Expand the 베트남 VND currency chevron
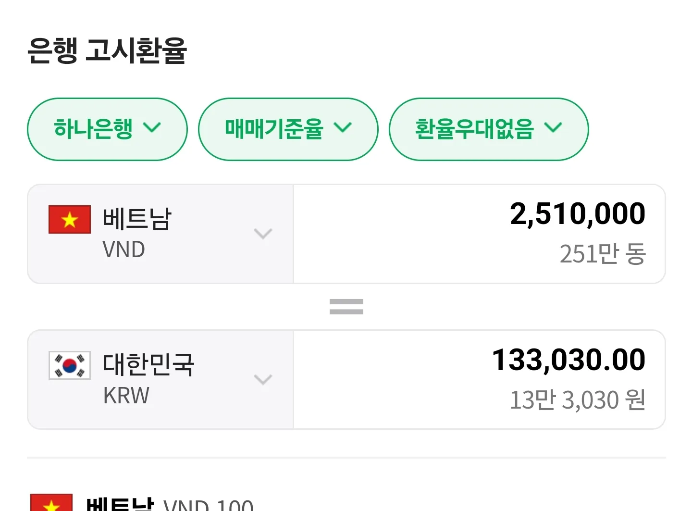Viewport: 692px width, 511px height. pyautogui.click(x=263, y=234)
